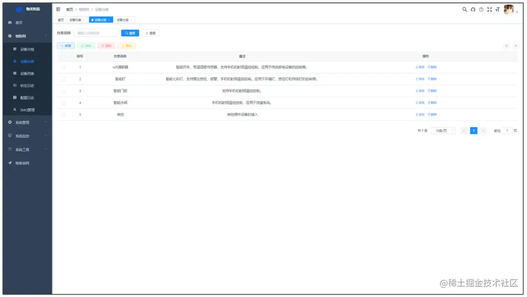Hide the search bar using round magnifier icon

click(507, 46)
